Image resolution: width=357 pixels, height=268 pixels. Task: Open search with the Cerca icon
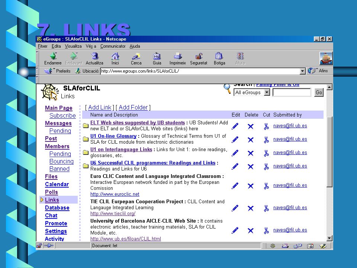[136, 58]
